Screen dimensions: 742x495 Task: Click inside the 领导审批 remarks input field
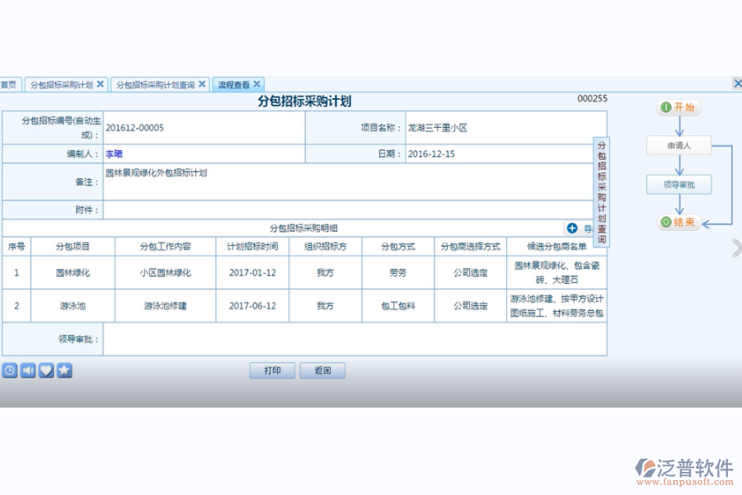pos(355,339)
